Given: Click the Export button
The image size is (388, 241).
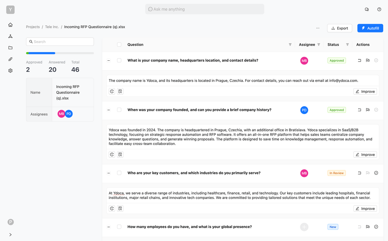Looking at the screenshot, I should (339, 28).
